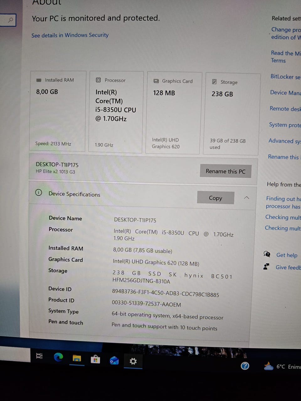Copy the device specifications
The height and width of the screenshot is (401, 301).
pyautogui.click(x=215, y=198)
